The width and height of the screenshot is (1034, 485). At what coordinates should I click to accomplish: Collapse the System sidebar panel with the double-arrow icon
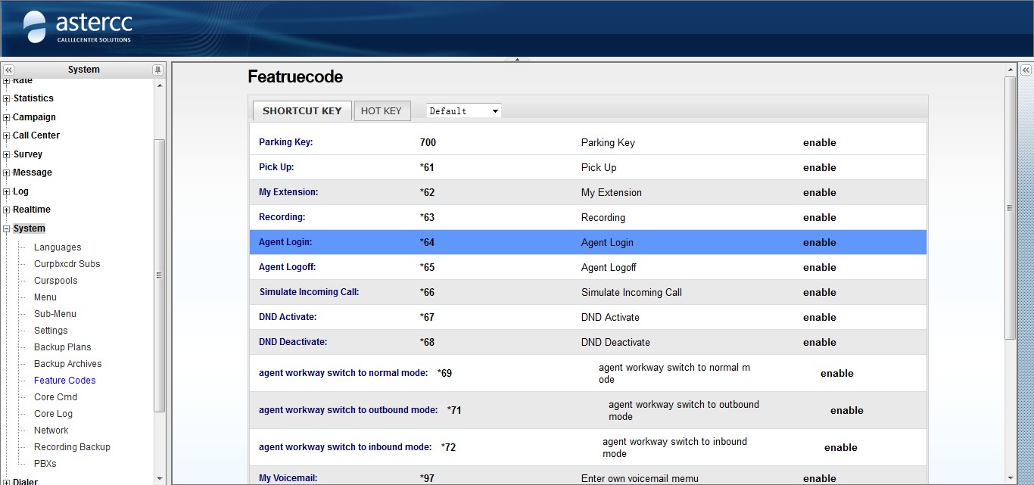8,70
